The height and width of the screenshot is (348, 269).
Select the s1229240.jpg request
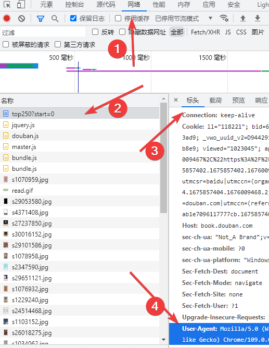80,300
